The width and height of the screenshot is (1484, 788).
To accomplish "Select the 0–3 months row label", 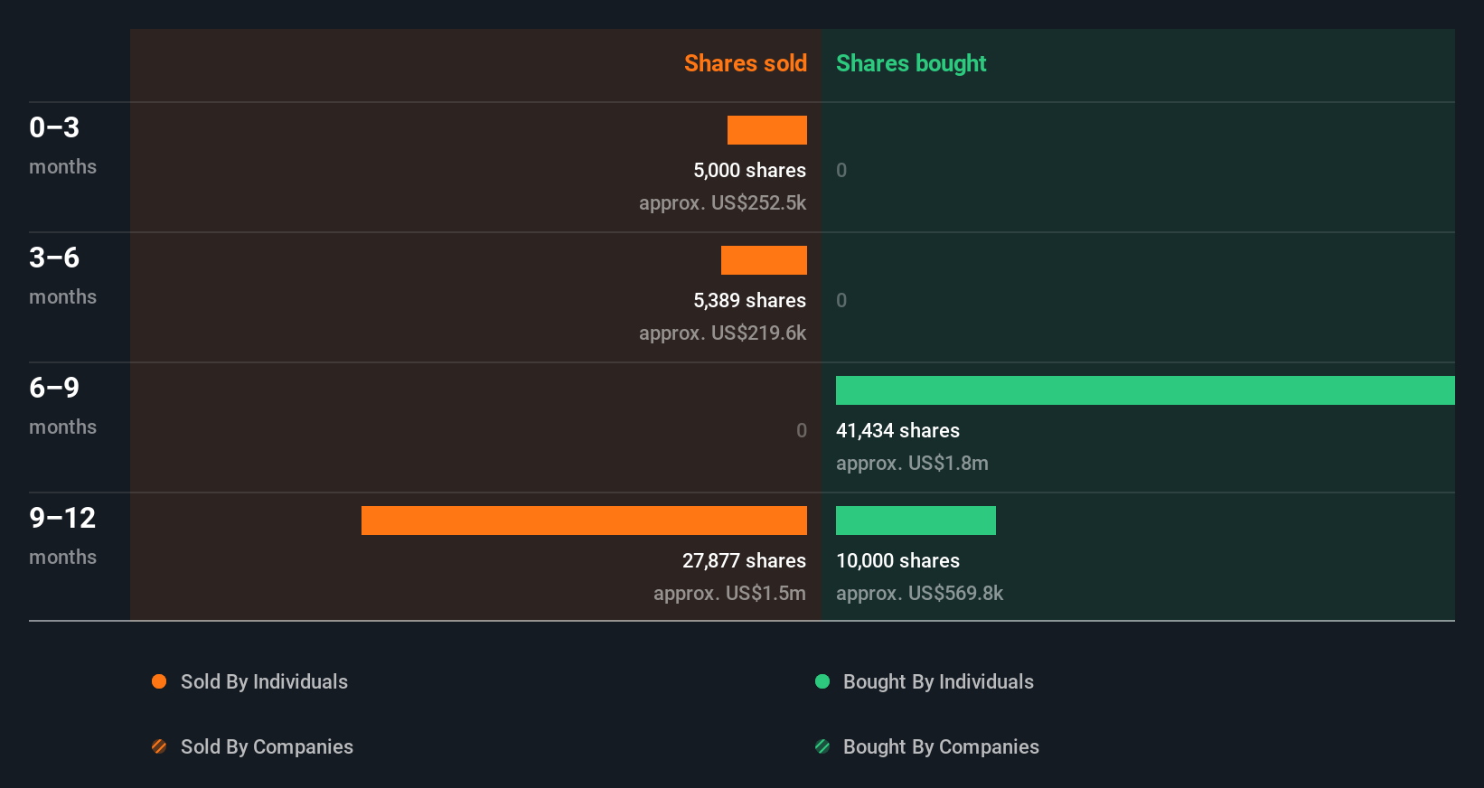I will [62, 145].
